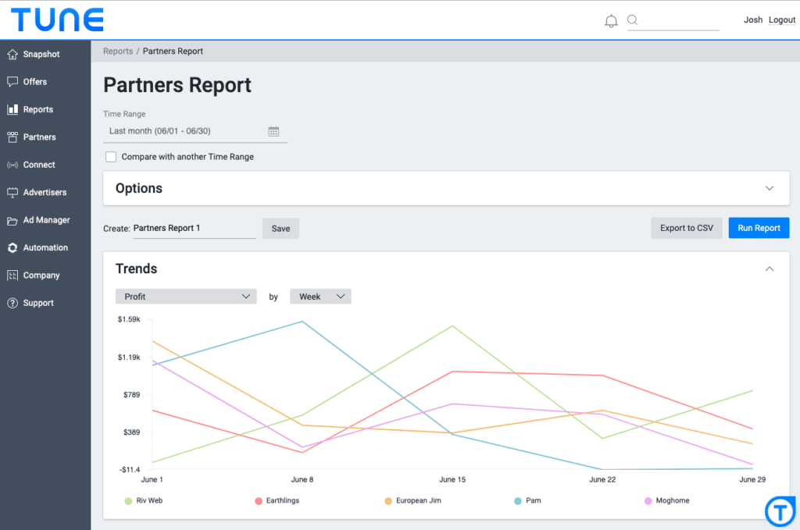Open the Profit metric dropdown
Image resolution: width=800 pixels, height=530 pixels.
click(186, 296)
